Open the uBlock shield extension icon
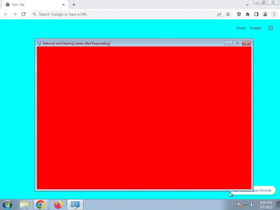The width and height of the screenshot is (280, 210). pyautogui.click(x=239, y=14)
